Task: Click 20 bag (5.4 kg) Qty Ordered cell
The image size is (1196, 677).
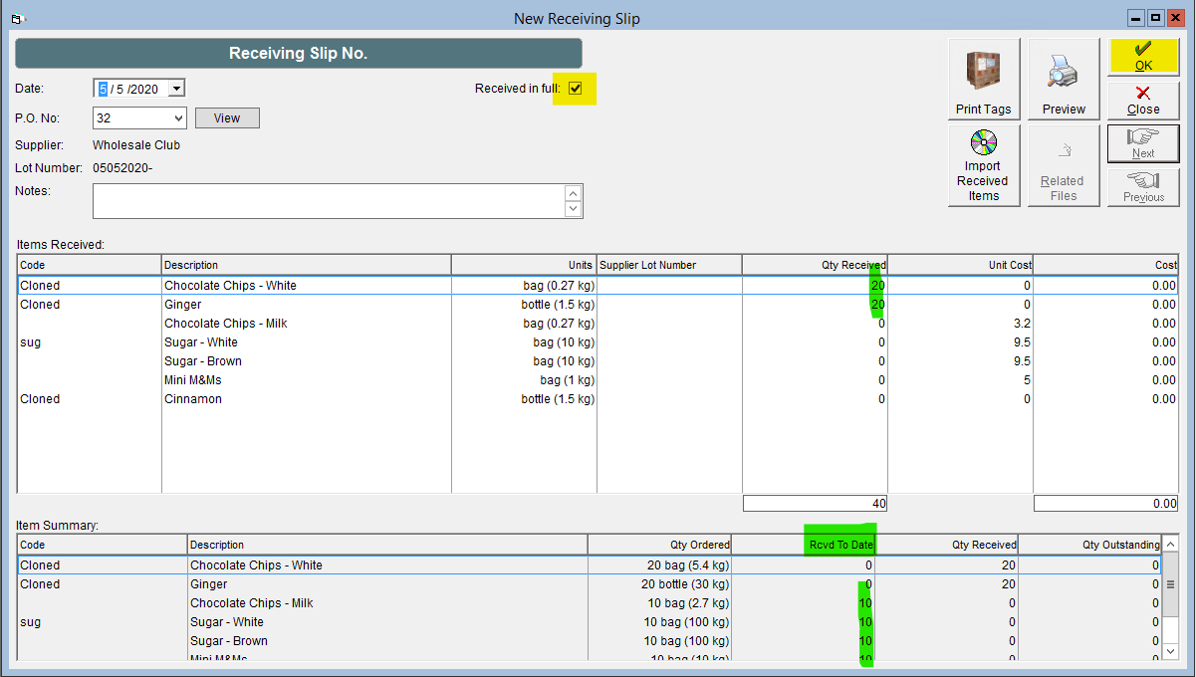Action: coord(659,565)
